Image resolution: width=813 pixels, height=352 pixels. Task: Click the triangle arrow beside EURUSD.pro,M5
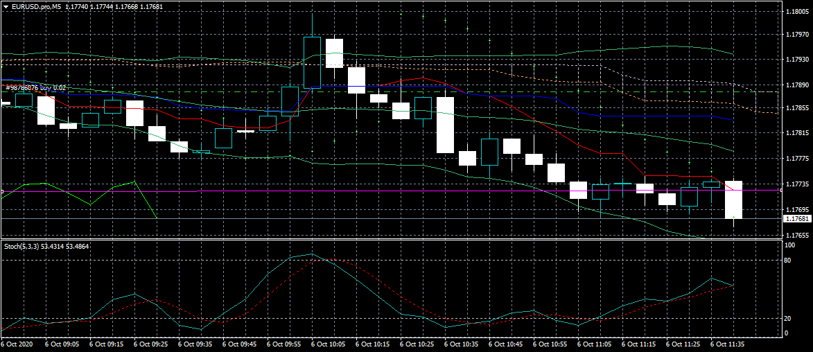tap(6, 7)
